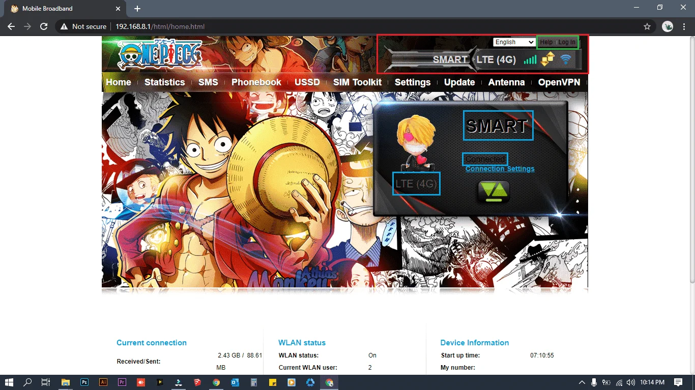Click the WLAN status heading
The image size is (695, 390).
tap(302, 343)
